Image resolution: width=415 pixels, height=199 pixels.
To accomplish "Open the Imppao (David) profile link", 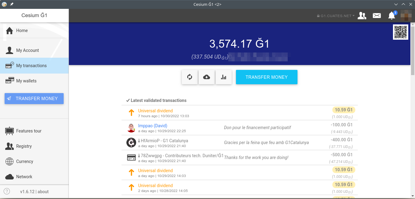I will click(153, 126).
